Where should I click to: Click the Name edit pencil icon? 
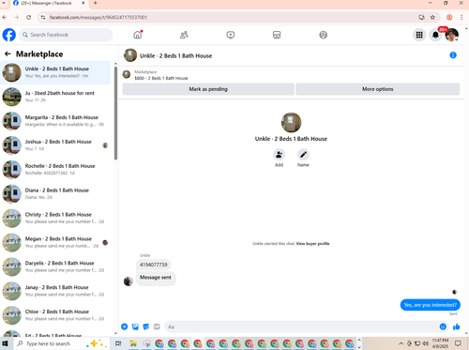[x=303, y=155]
